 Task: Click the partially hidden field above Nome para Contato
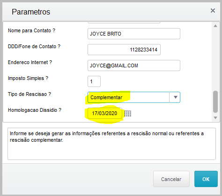coord(124,22)
